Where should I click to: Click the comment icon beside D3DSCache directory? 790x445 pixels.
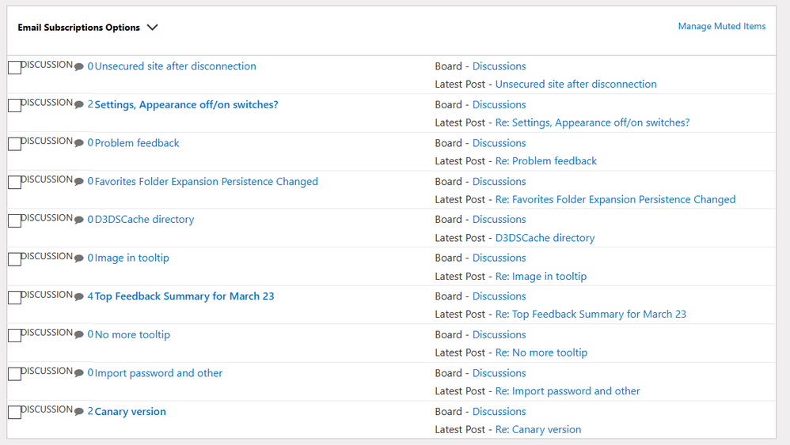[x=78, y=221]
